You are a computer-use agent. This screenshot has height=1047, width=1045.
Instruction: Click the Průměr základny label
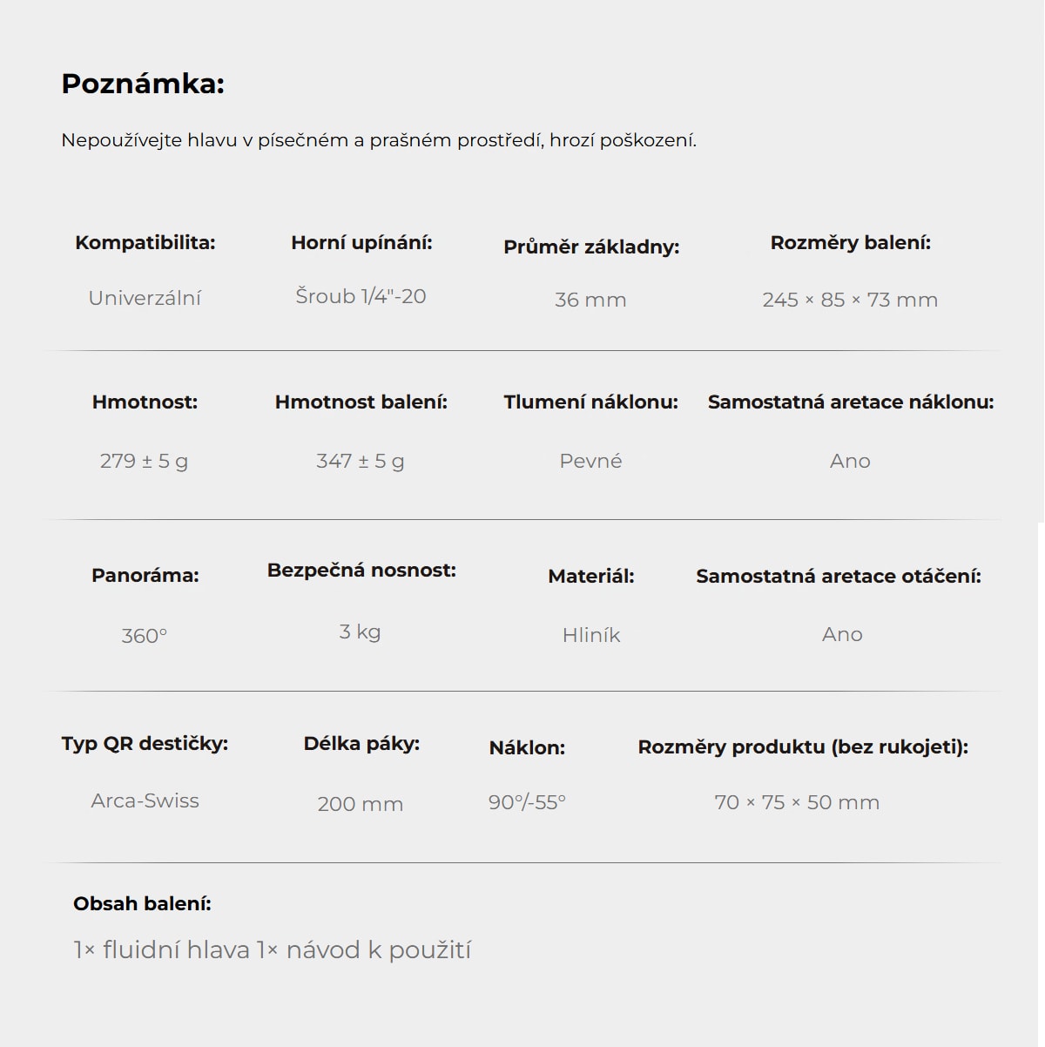(x=591, y=247)
